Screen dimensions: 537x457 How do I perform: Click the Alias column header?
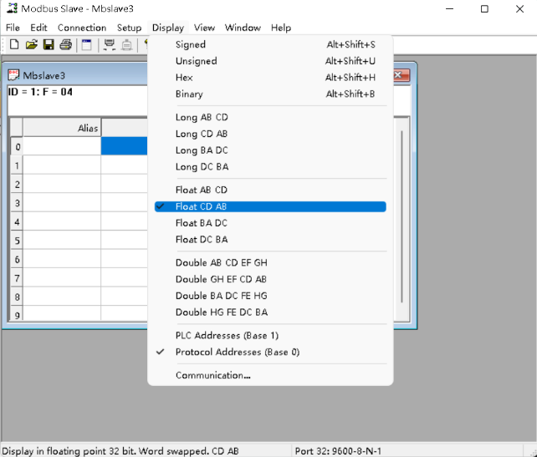(x=62, y=128)
